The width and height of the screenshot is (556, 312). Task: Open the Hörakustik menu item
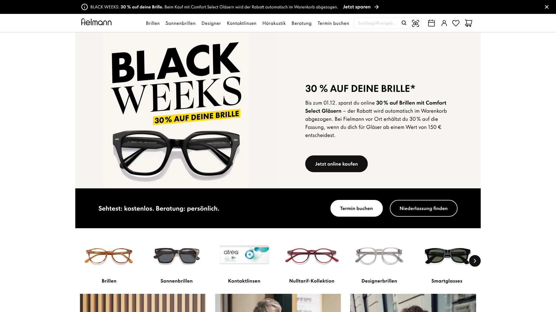click(274, 23)
